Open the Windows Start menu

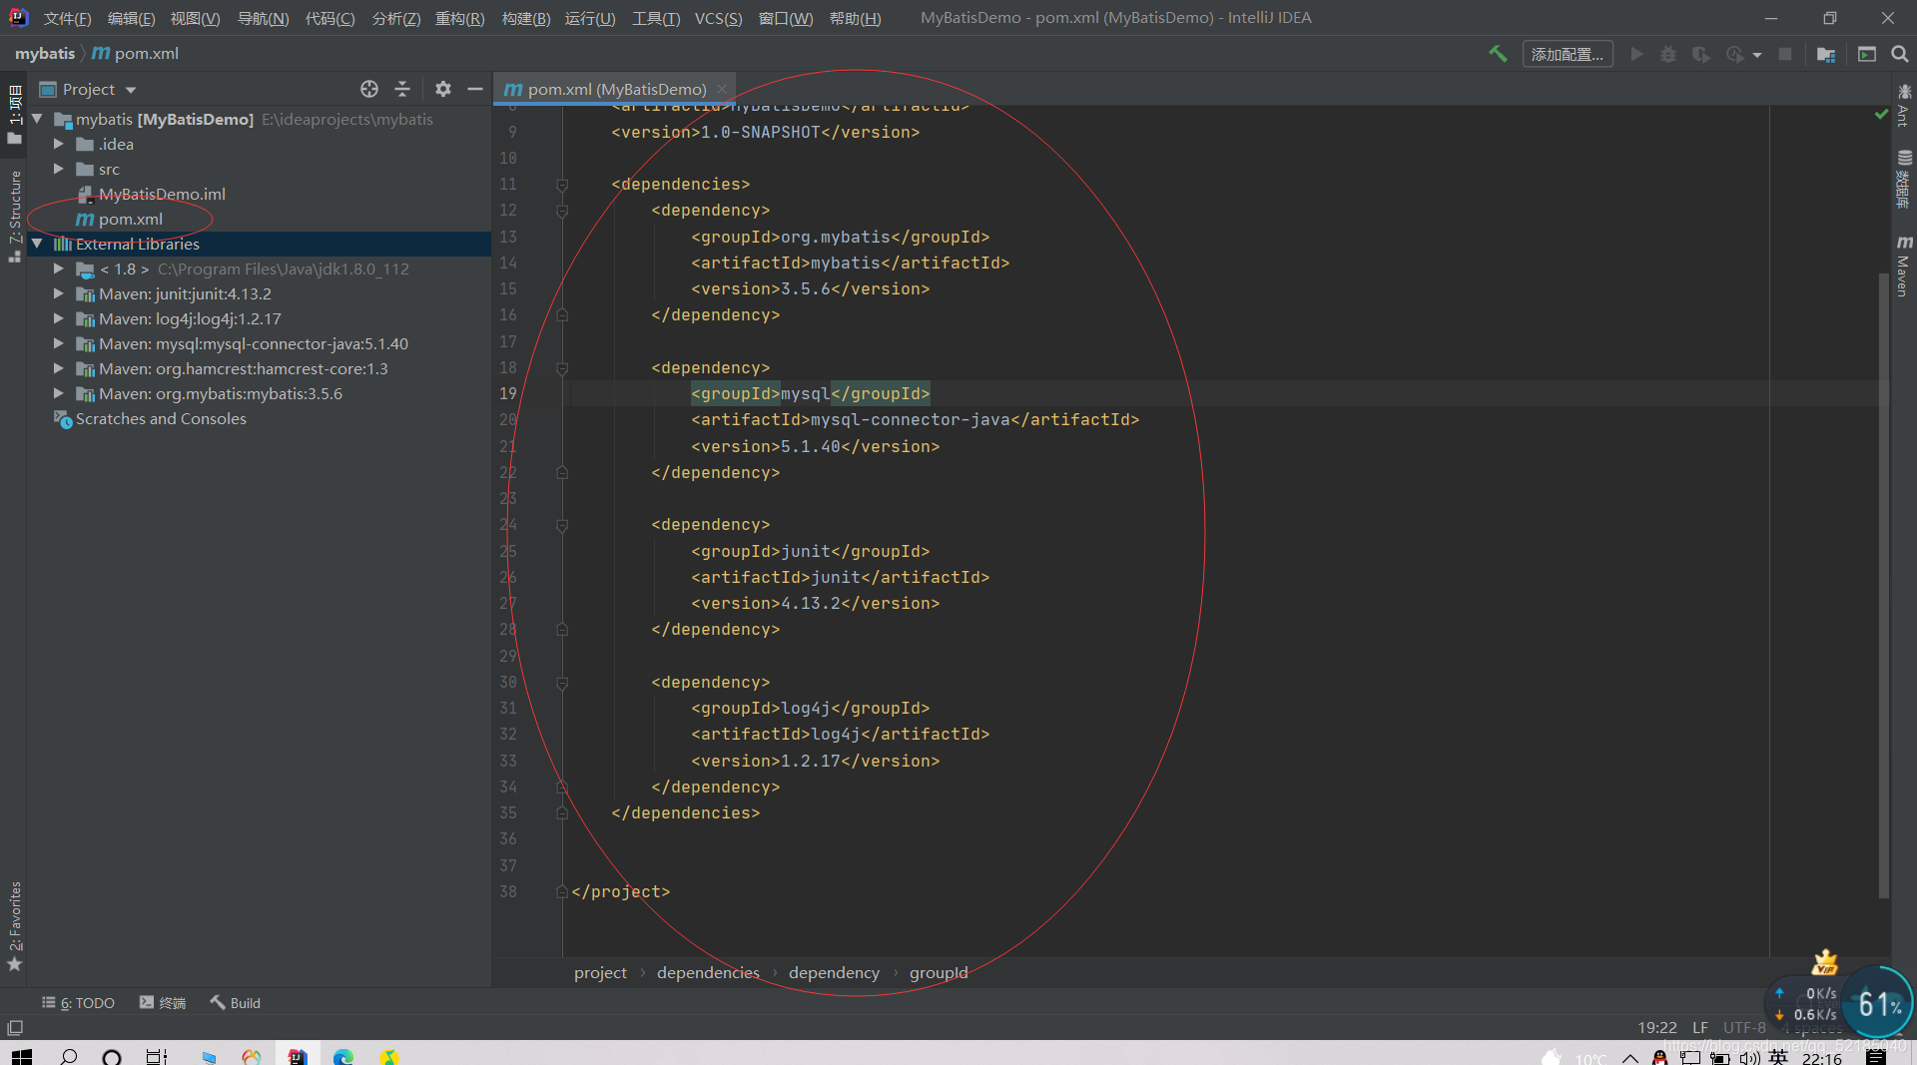tap(22, 1056)
